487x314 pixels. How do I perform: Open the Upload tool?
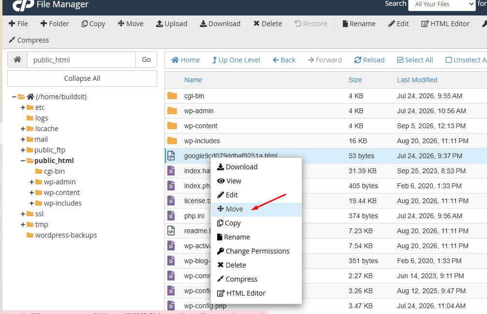(x=172, y=24)
